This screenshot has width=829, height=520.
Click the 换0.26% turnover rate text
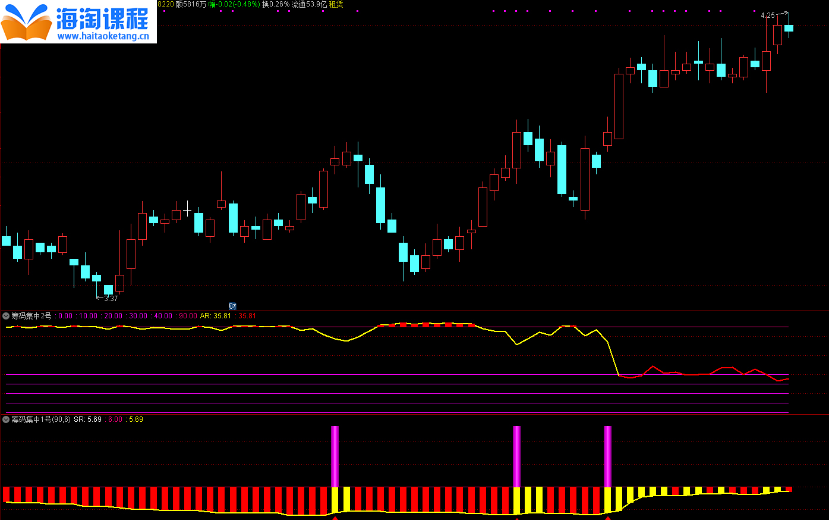click(x=276, y=4)
